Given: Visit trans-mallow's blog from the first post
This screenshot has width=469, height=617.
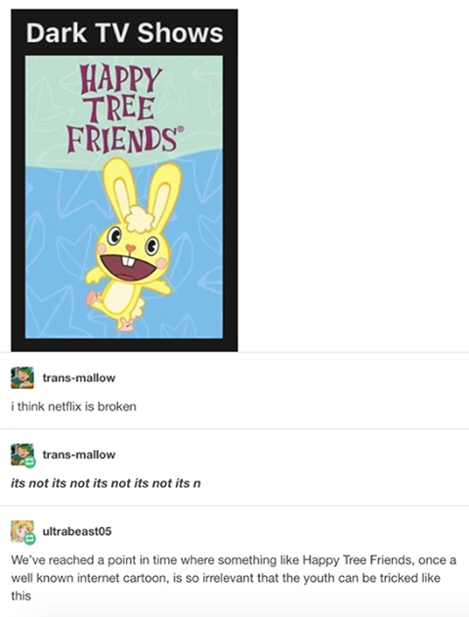Looking at the screenshot, I should pos(78,377).
